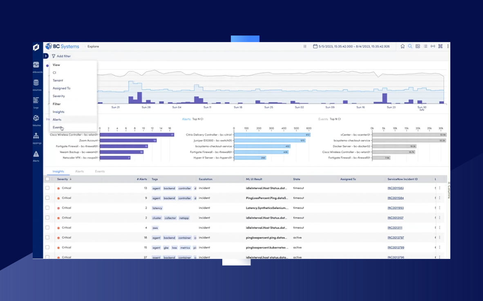This screenshot has height=301, width=483.
Task: Open row actions for incident INC0011584
Action: tap(440, 198)
